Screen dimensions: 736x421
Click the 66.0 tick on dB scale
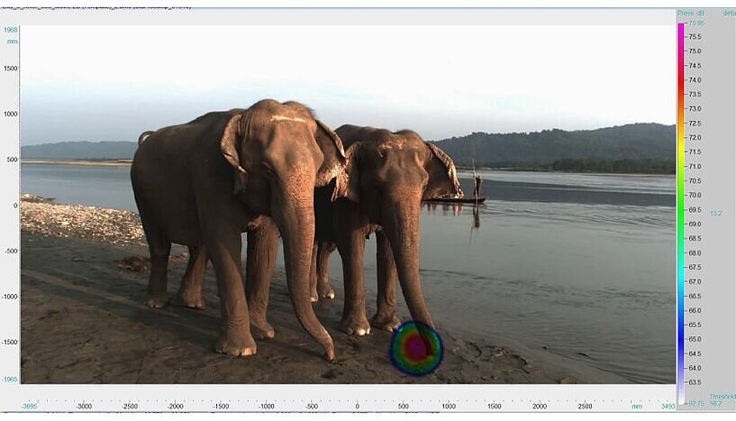[x=695, y=311]
